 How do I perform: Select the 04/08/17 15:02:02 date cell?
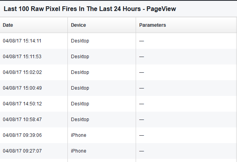coord(22,72)
